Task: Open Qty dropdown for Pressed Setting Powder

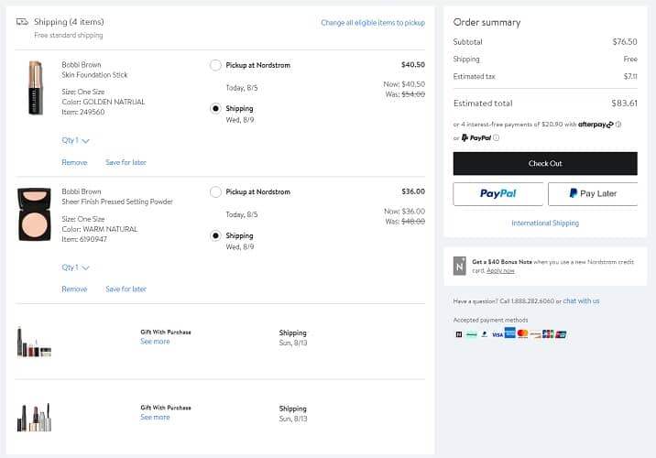Action: 75,267
